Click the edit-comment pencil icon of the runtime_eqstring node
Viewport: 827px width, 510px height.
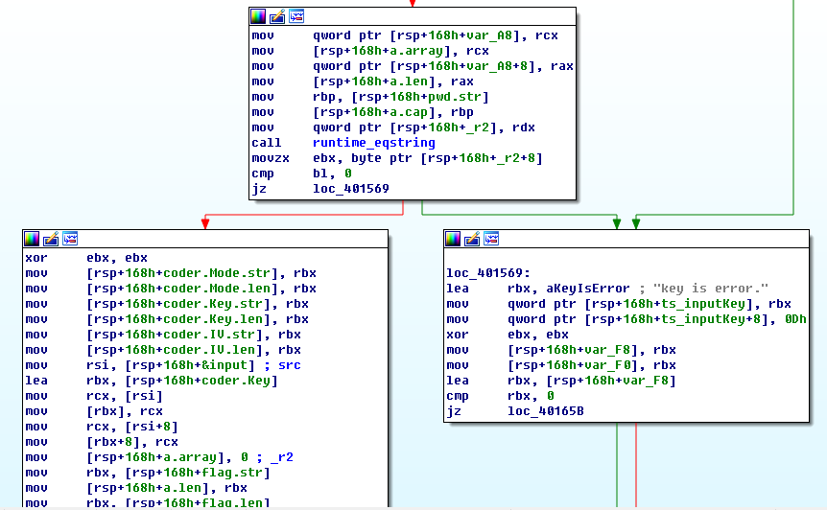click(x=277, y=16)
